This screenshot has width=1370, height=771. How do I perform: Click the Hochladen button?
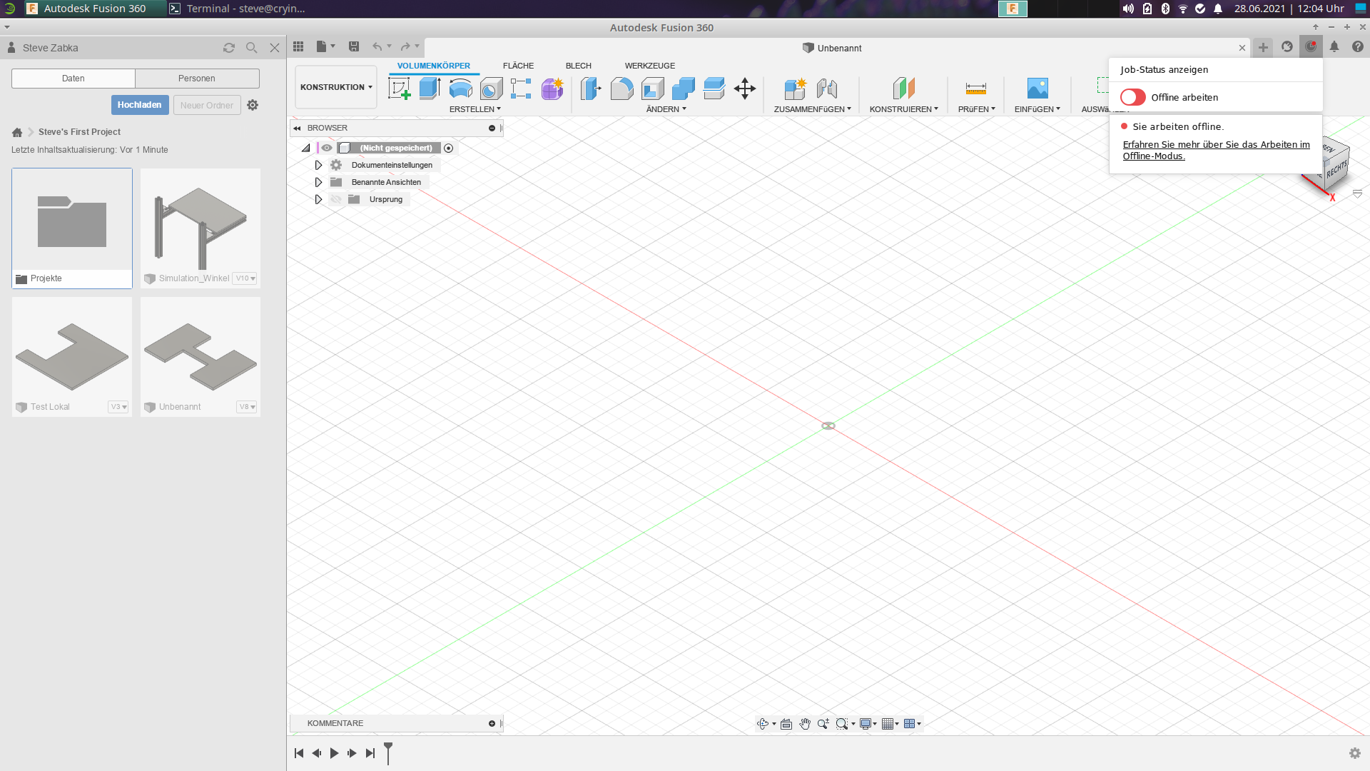[140, 105]
